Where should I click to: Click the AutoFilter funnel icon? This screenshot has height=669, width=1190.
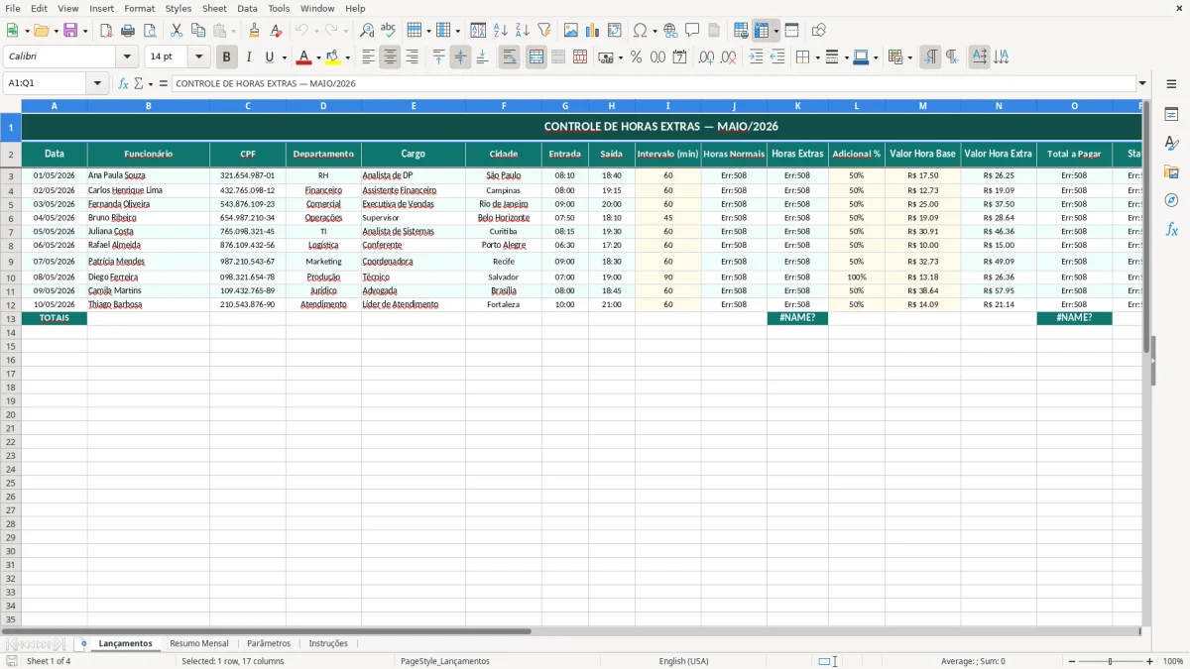[544, 31]
